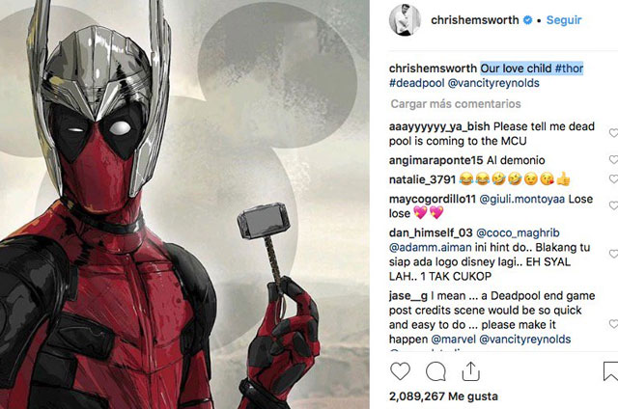Viewport: 618px width, 409px height.
Task: Open the #thor hashtag
Action: point(569,68)
